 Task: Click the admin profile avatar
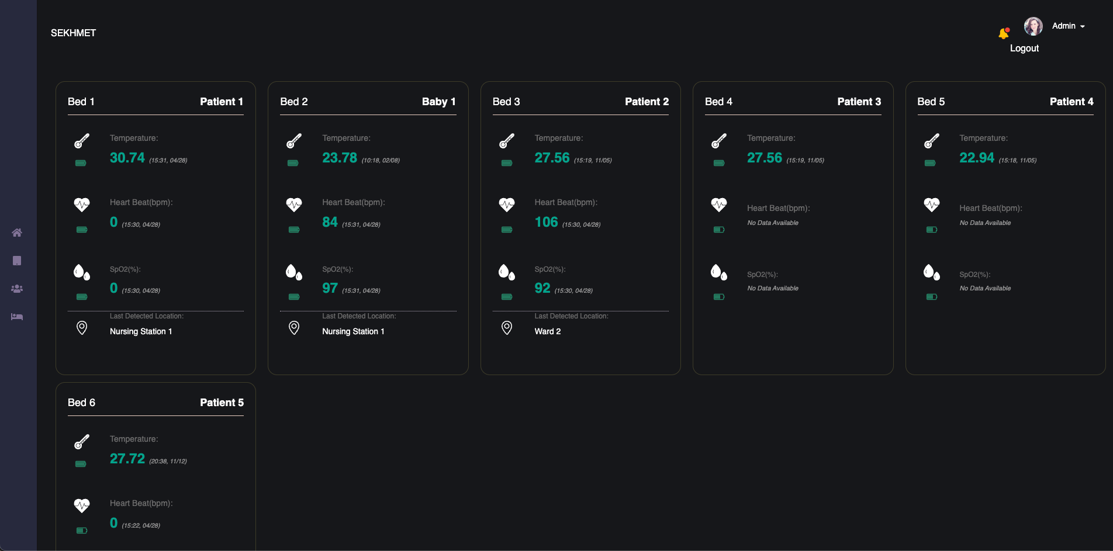(1033, 26)
